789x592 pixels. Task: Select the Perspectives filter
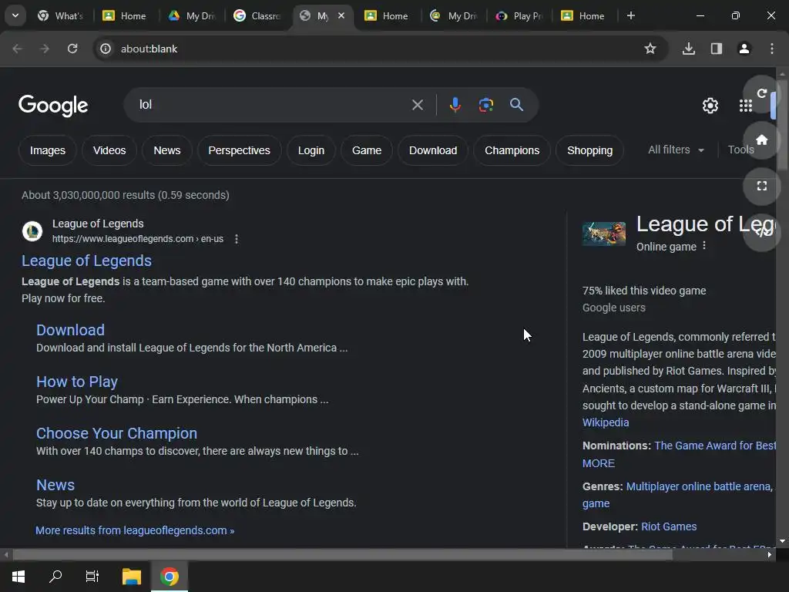coord(239,150)
